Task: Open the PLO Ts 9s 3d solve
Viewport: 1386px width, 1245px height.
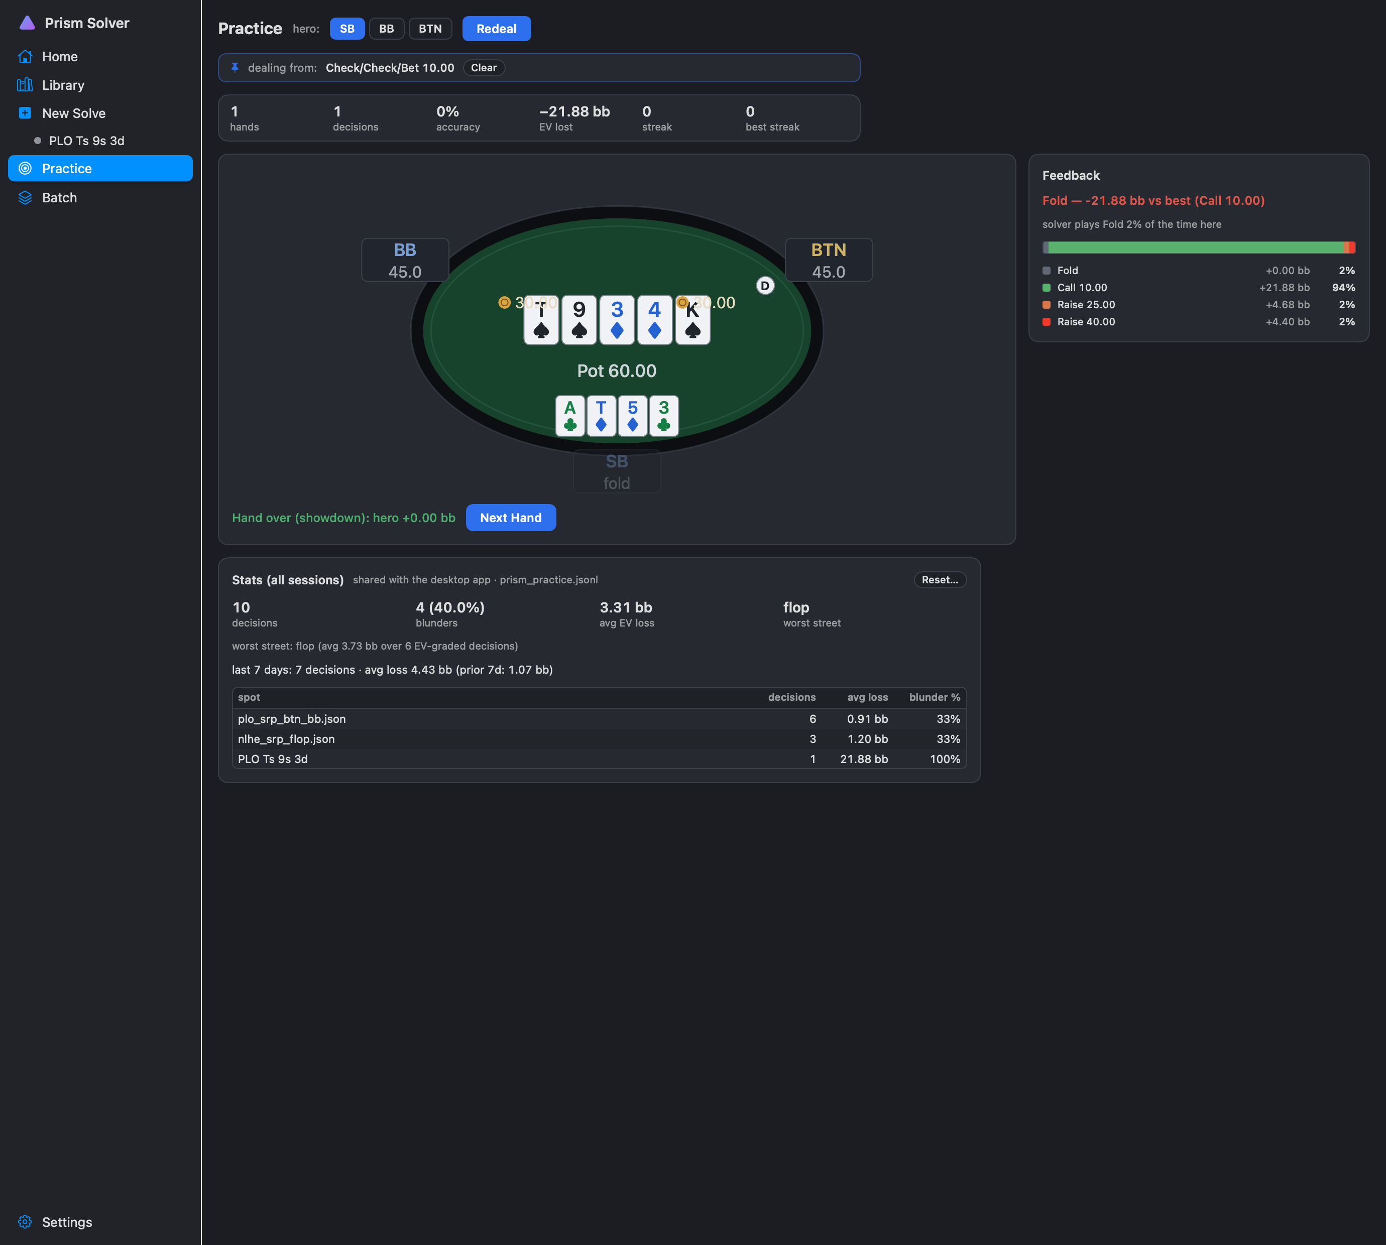Action: 87,141
